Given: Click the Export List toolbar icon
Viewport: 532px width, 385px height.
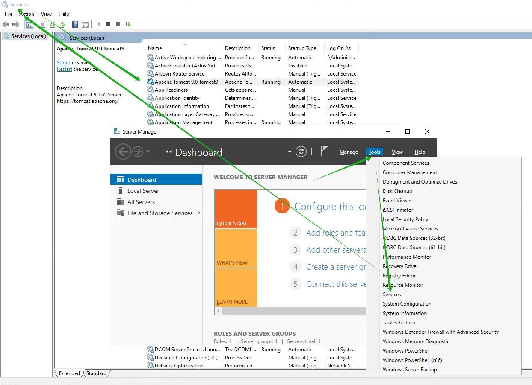Looking at the screenshot, I should coord(62,25).
